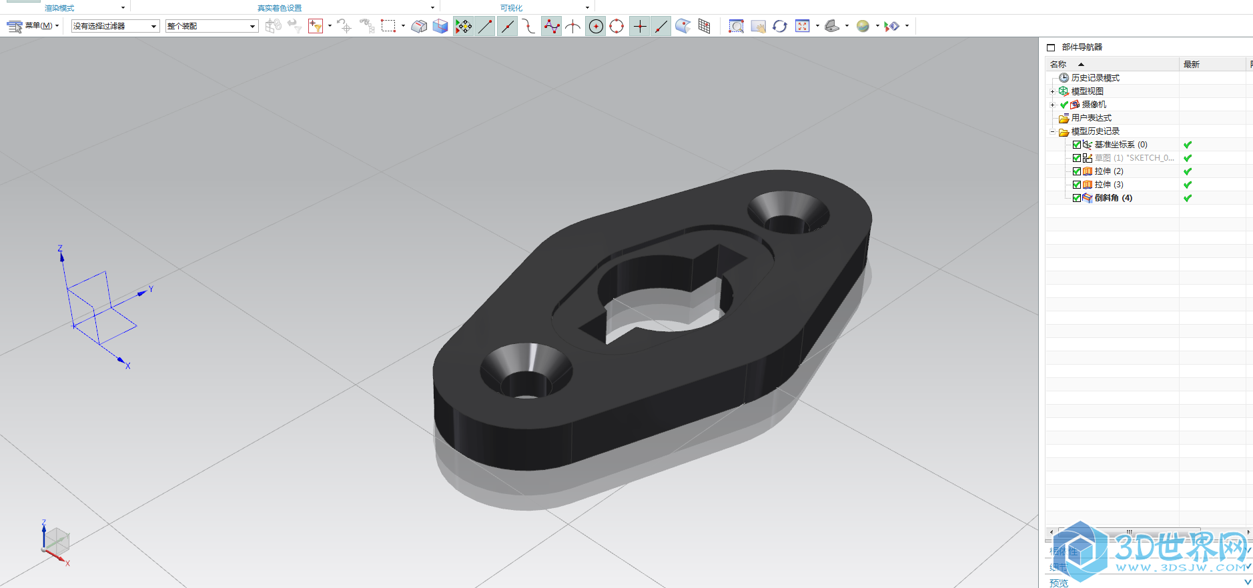Click the blue solid cube icon
This screenshot has width=1253, height=588.
(440, 26)
